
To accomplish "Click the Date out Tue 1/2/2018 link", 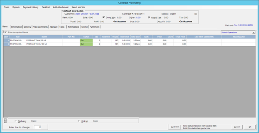I will click(244, 25).
